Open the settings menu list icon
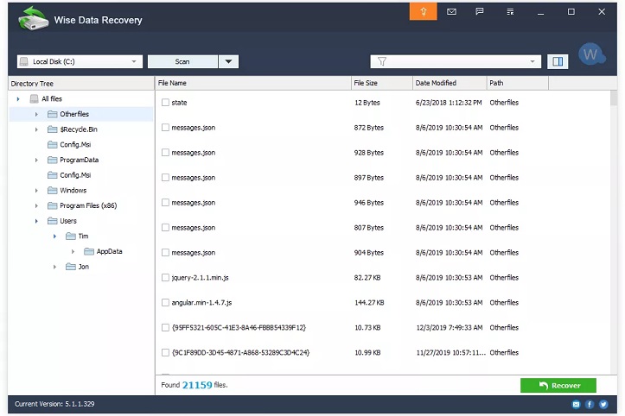The width and height of the screenshot is (625, 416). [x=510, y=11]
